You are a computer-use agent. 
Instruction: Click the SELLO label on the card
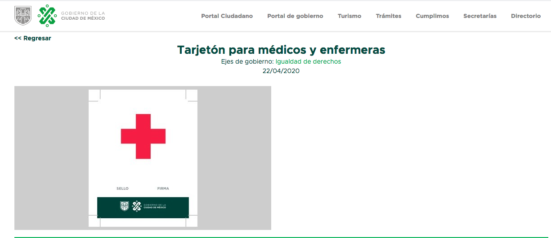click(x=122, y=189)
